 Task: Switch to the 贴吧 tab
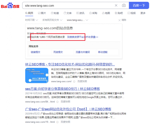(119, 13)
